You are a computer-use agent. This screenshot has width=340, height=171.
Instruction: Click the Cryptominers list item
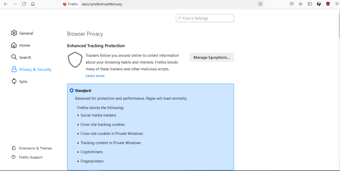[92, 152]
